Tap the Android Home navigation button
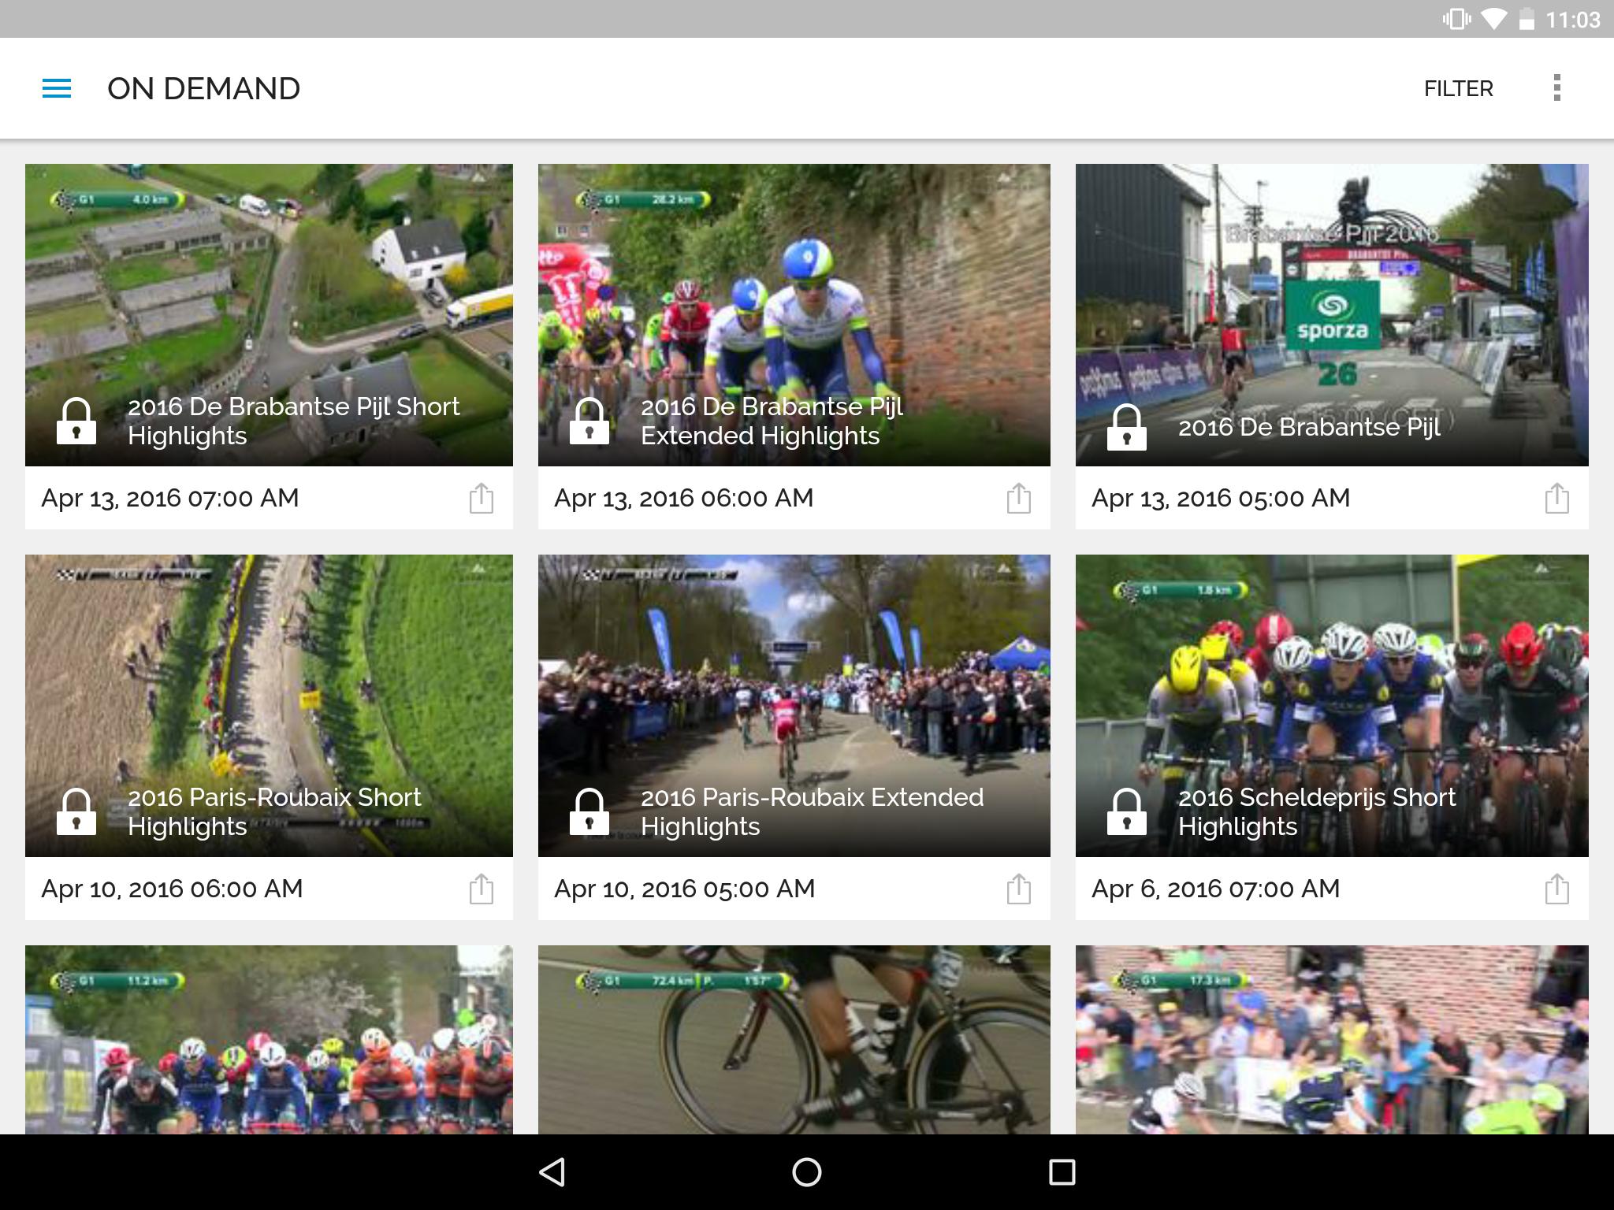This screenshot has height=1210, width=1614. tap(806, 1172)
